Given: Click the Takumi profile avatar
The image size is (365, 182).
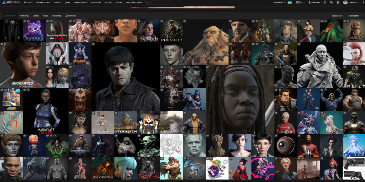Looking at the screenshot, I should [345, 2].
